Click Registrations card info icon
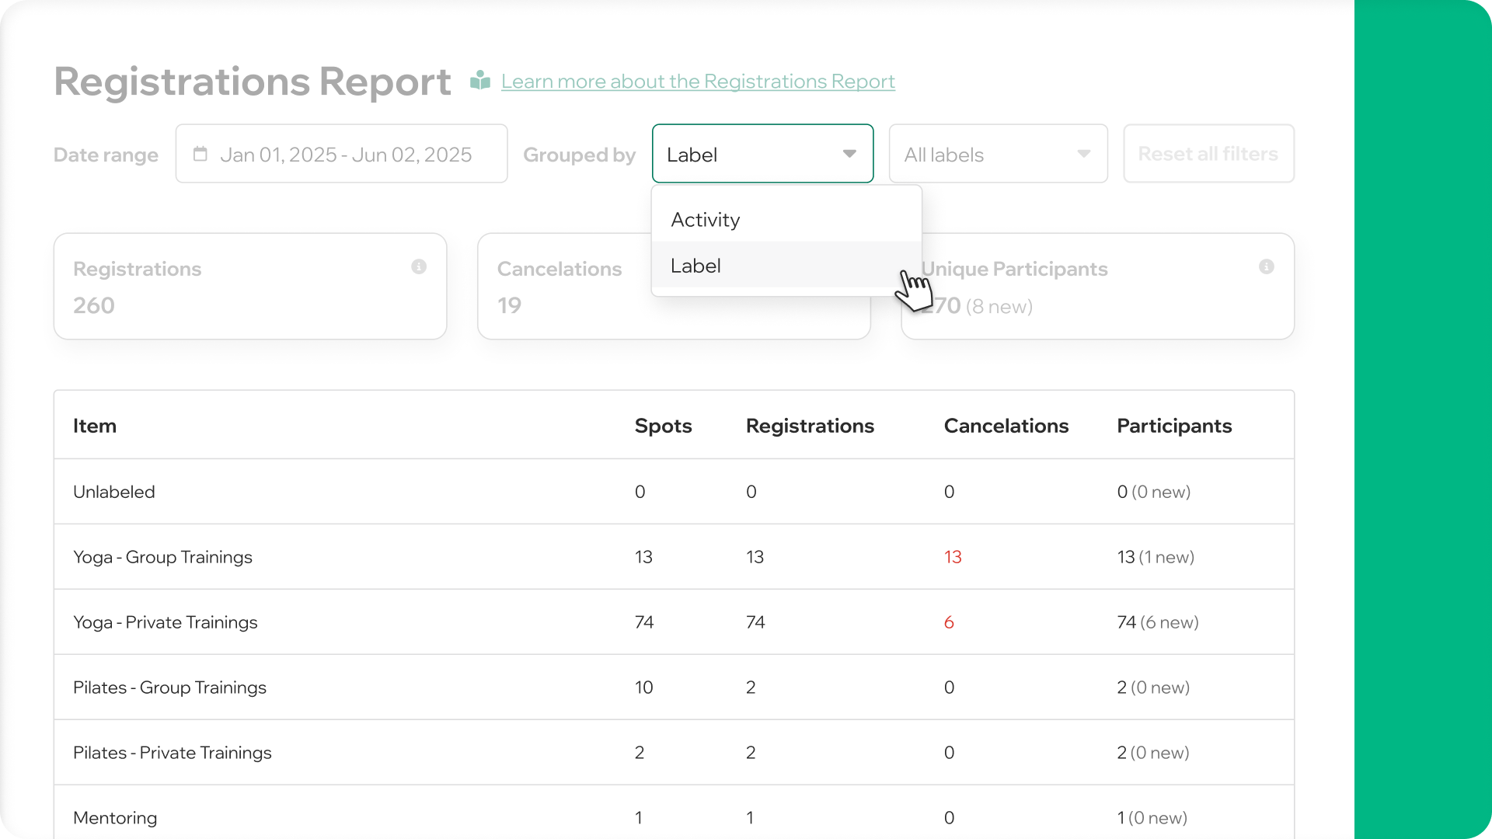 click(419, 266)
